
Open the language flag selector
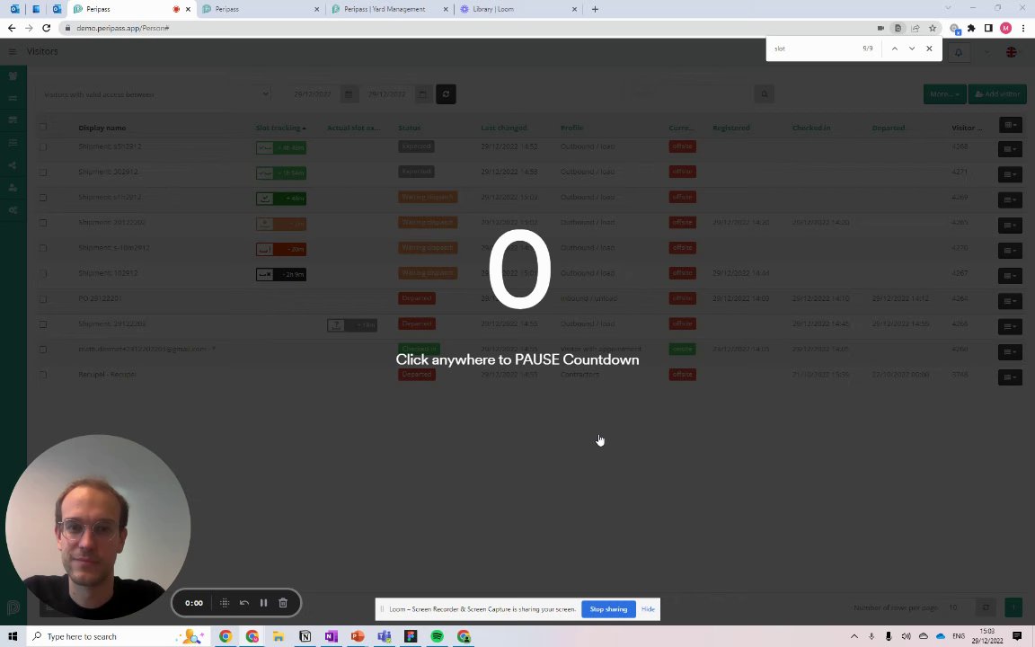pos(1012,52)
